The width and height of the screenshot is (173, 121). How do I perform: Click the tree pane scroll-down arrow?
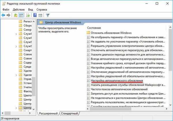[x=34, y=109]
